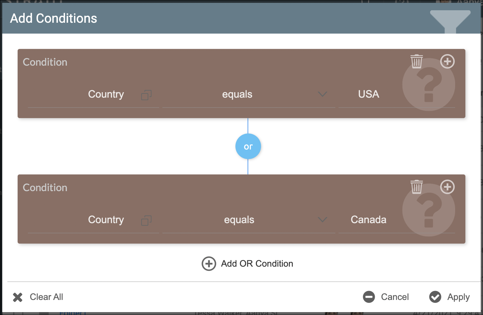Add condition using plus icon in Canada block
The width and height of the screenshot is (483, 315).
coord(447,187)
